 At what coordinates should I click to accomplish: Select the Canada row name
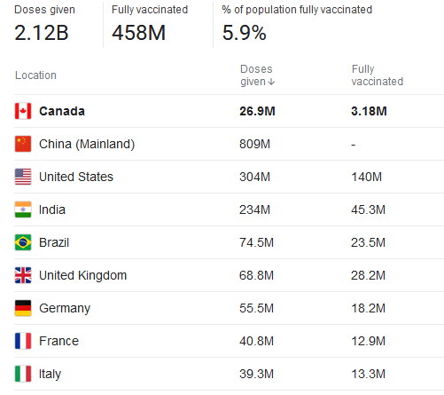tap(62, 111)
